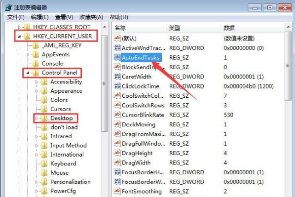Open the 编辑(E) menu
This screenshot has height=197, width=295.
(x=39, y=17)
